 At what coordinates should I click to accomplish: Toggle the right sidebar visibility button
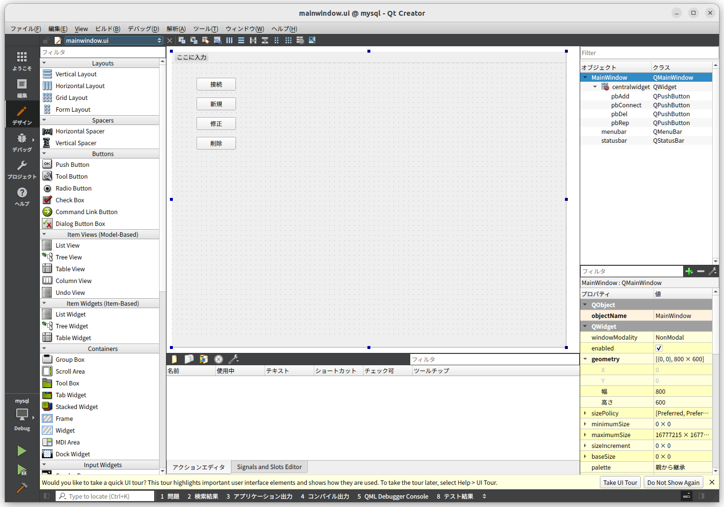701,496
